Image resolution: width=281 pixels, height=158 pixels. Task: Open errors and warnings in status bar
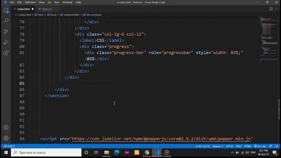pyautogui.click(x=9, y=146)
